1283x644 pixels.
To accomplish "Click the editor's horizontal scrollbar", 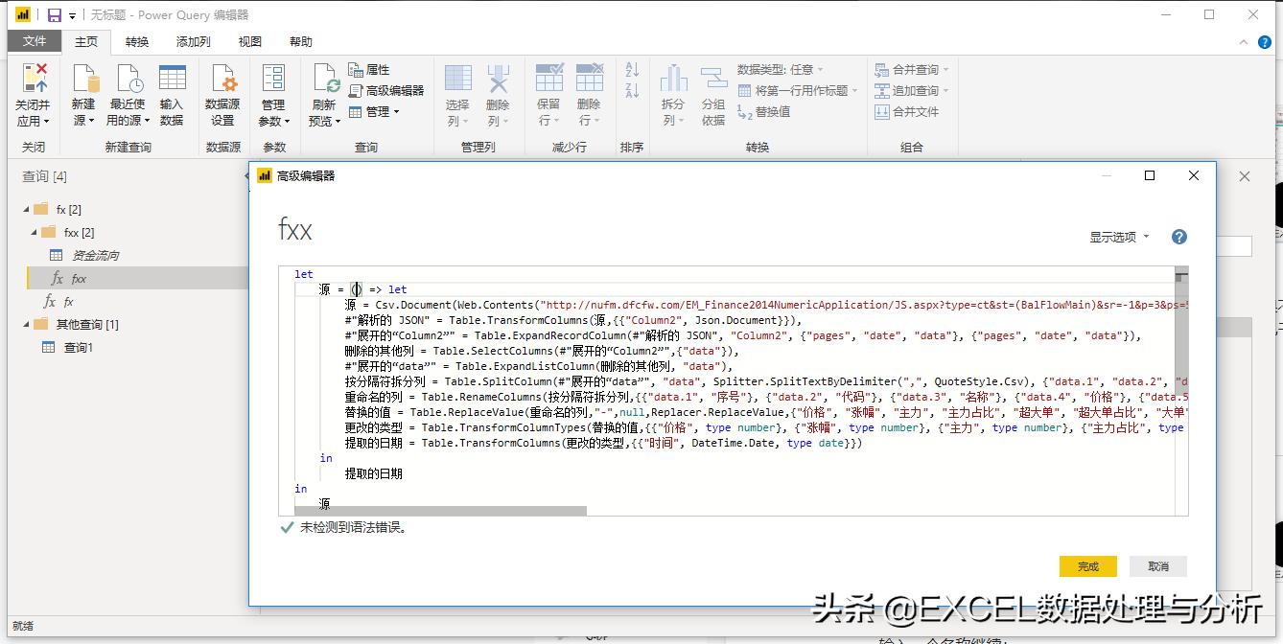I will [441, 511].
